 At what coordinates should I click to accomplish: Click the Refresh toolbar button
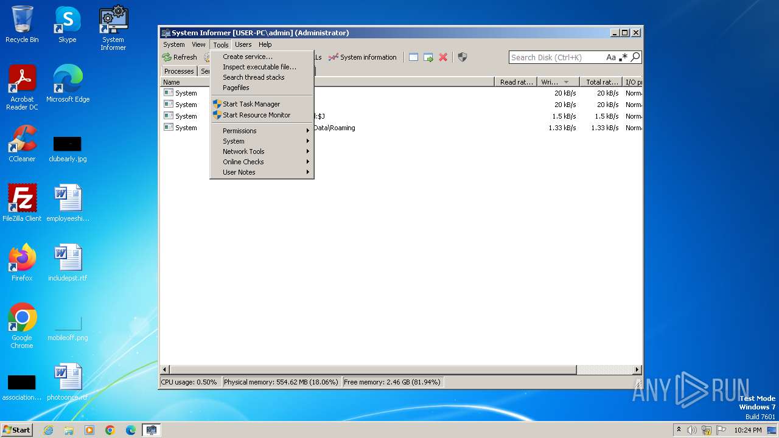tap(180, 57)
